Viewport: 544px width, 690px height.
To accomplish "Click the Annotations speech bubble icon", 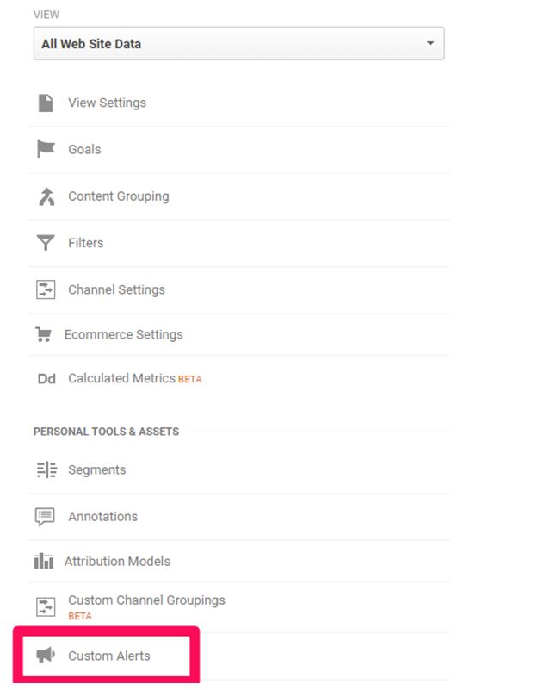I will 45,517.
